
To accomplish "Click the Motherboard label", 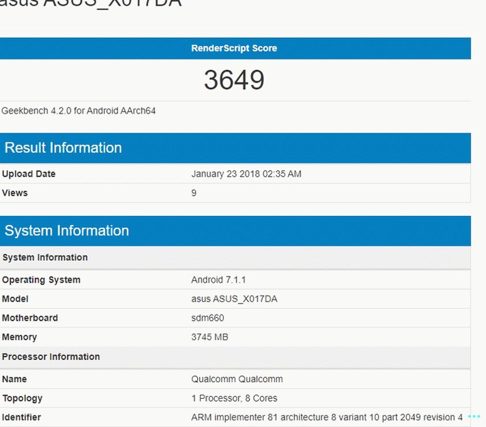I will pos(30,318).
